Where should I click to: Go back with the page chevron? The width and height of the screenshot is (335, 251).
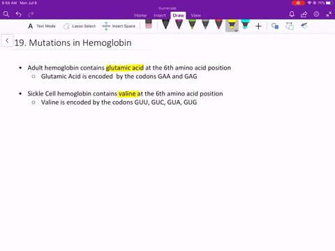pyautogui.click(x=7, y=40)
